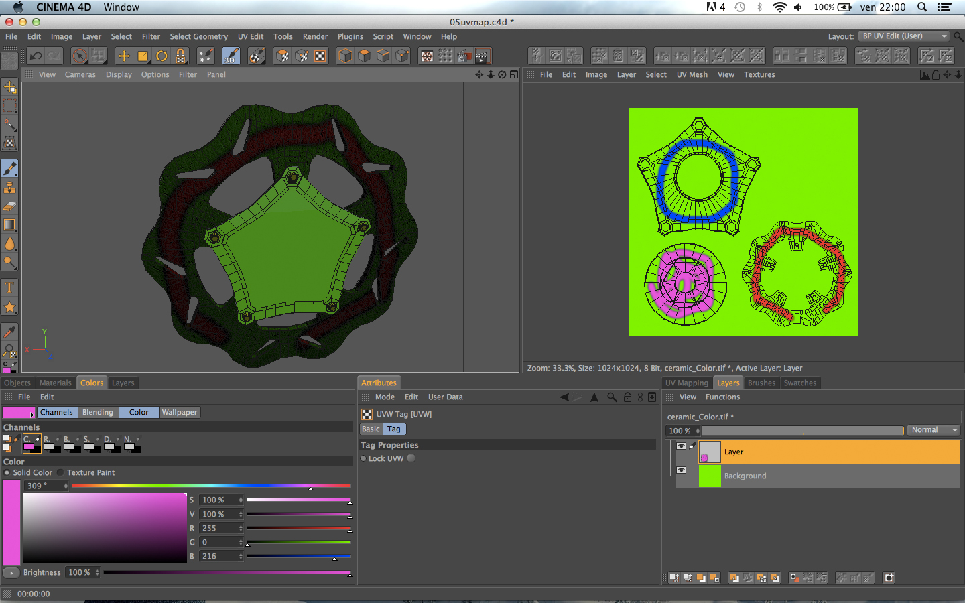Pick the Text tool
965x603 pixels.
click(9, 288)
